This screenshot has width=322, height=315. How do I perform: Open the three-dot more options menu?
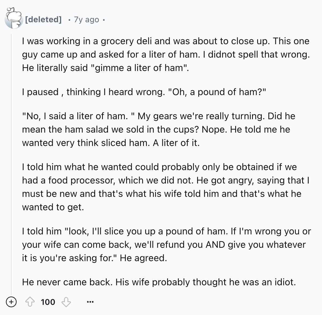tap(90, 302)
